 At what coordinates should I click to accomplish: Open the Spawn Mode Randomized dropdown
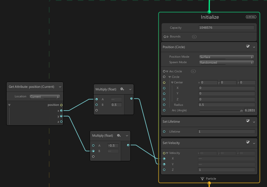pos(227,62)
